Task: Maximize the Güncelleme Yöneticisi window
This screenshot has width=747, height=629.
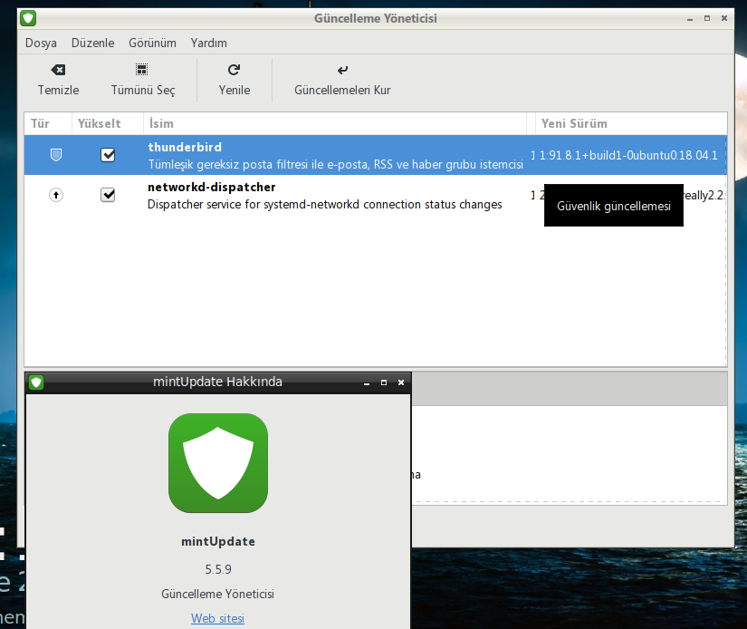Action: (x=707, y=19)
